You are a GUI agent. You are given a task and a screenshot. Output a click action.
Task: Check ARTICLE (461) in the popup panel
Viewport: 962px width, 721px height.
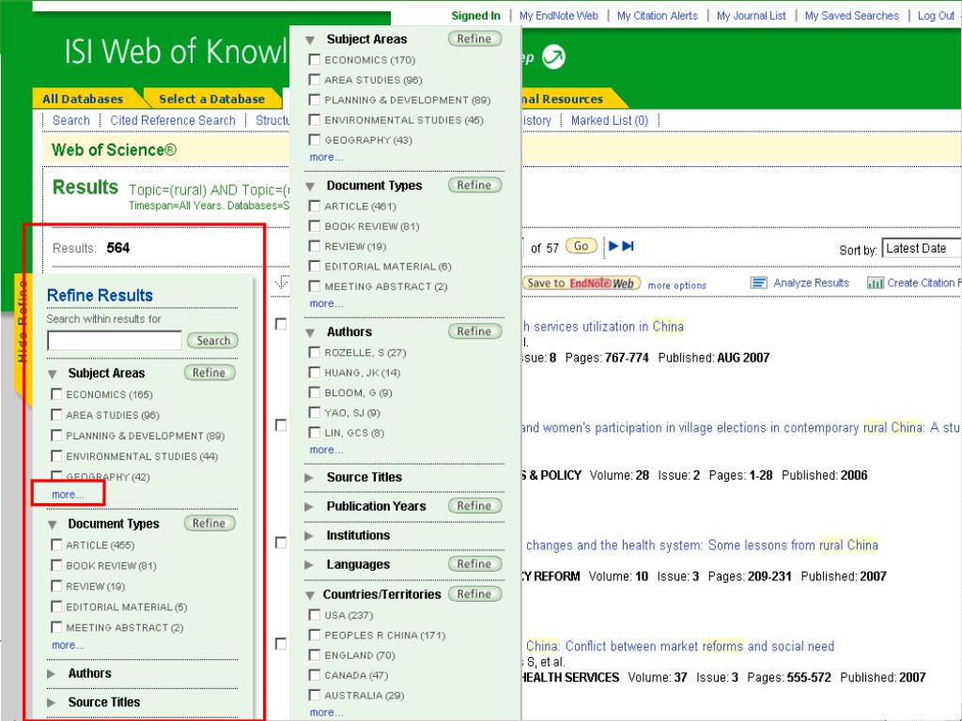[315, 206]
